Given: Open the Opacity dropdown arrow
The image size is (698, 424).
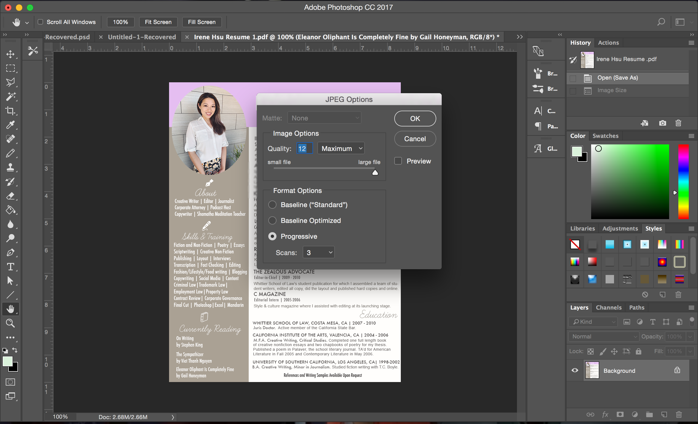Looking at the screenshot, I should point(690,336).
